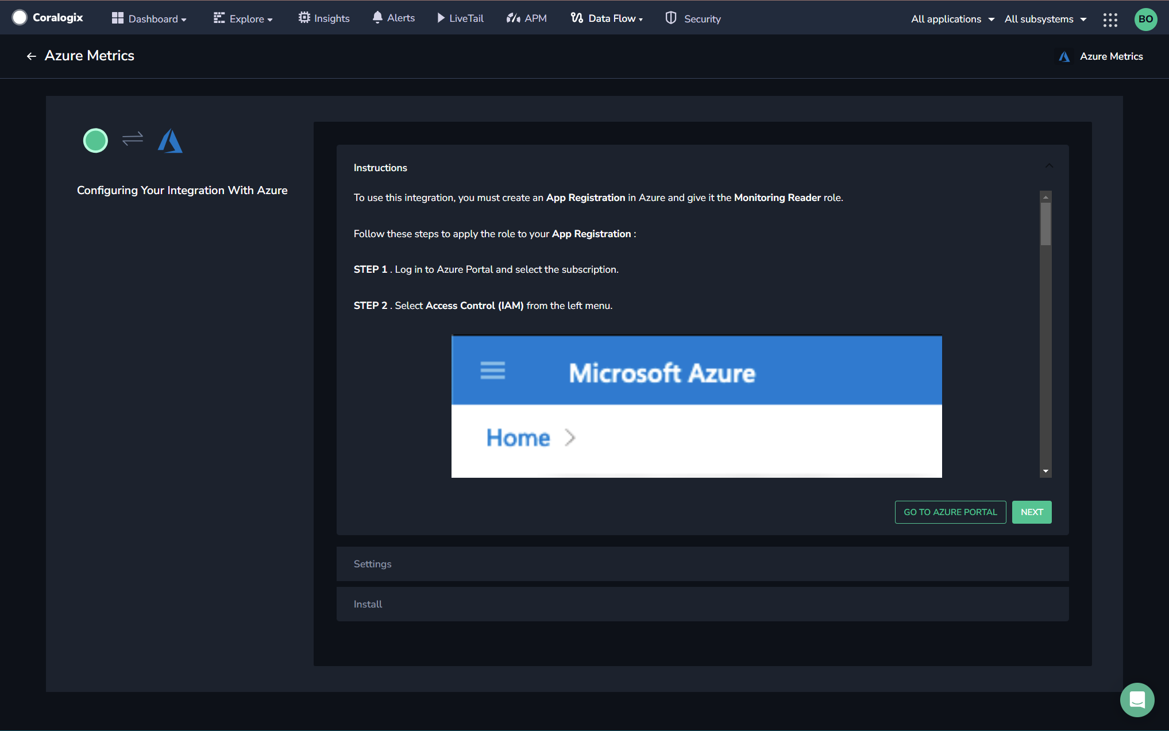Open LiveTail play icon
This screenshot has width=1169, height=731.
[441, 18]
